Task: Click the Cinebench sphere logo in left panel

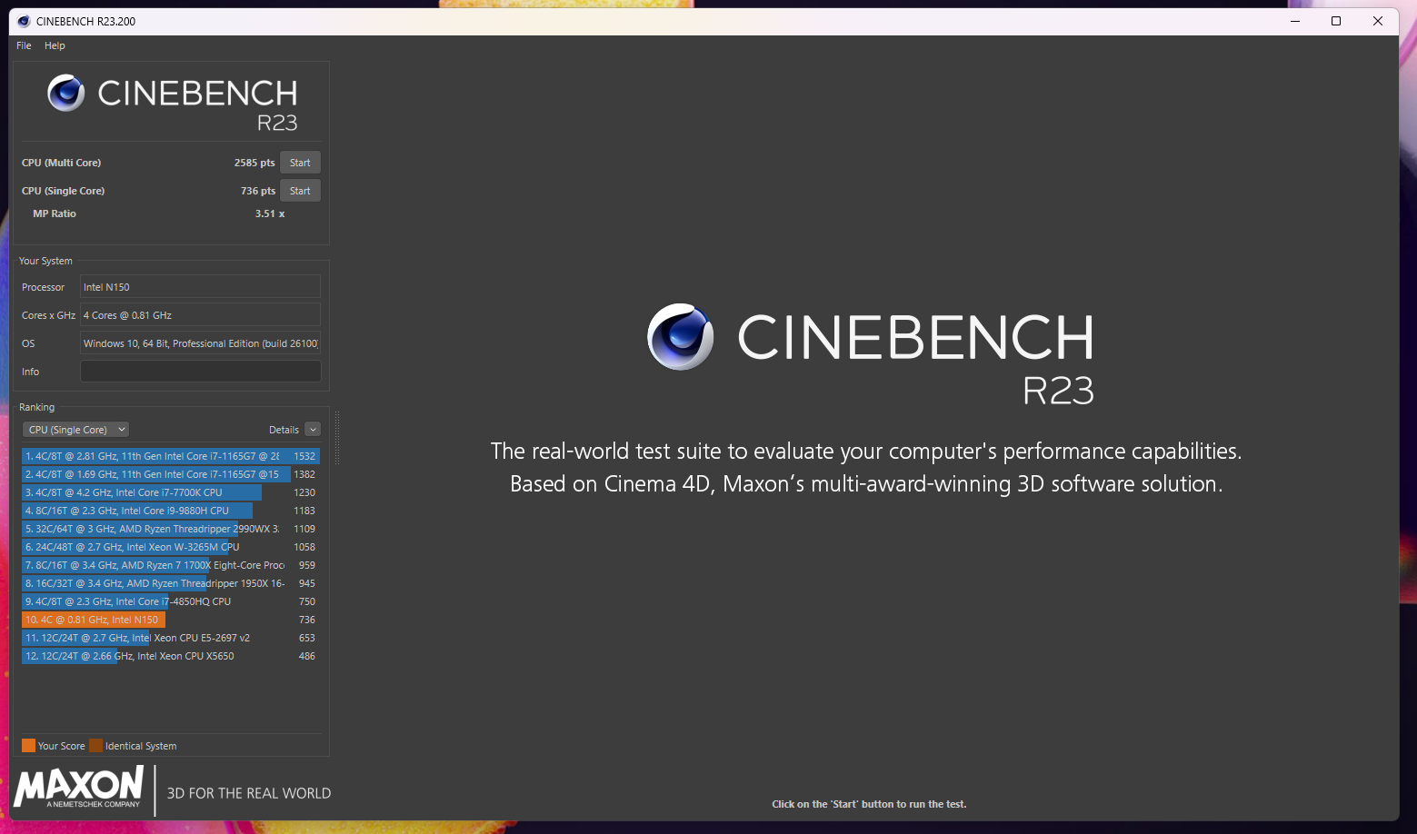Action: 66,93
